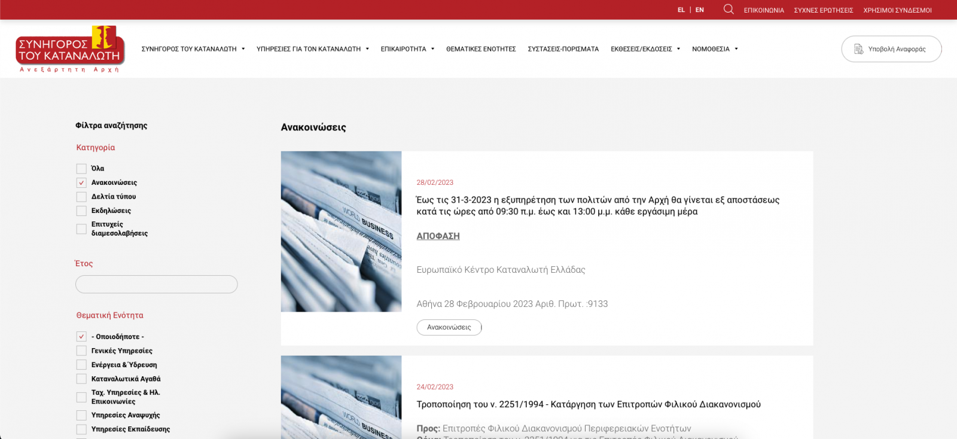Open ΕΠΙΚΟΙΝΩΝΙΑ page
This screenshot has height=439, width=957.
click(764, 10)
